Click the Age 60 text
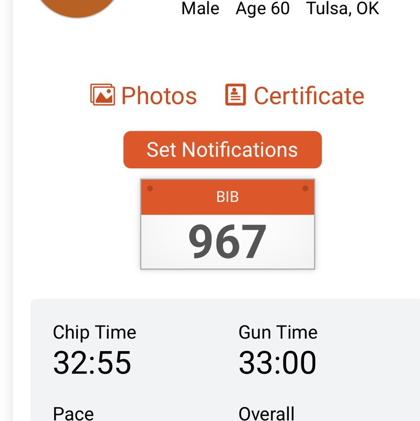 click(x=262, y=8)
